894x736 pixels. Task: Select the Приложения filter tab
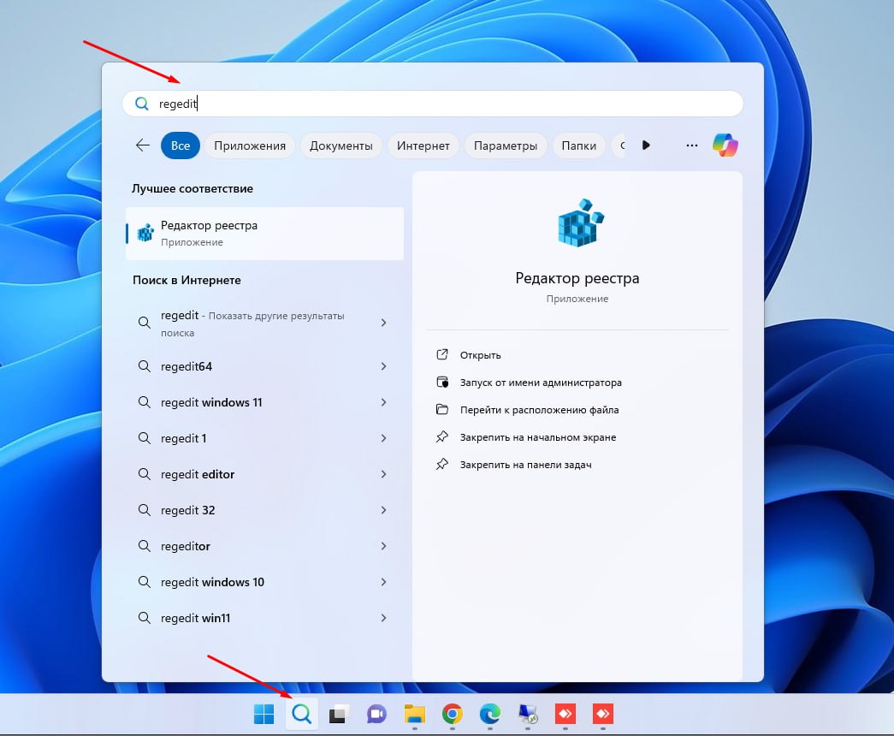coord(250,145)
